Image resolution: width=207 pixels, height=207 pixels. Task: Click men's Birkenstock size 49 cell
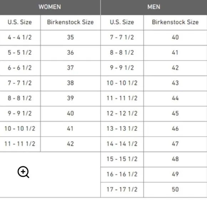tap(175, 175)
